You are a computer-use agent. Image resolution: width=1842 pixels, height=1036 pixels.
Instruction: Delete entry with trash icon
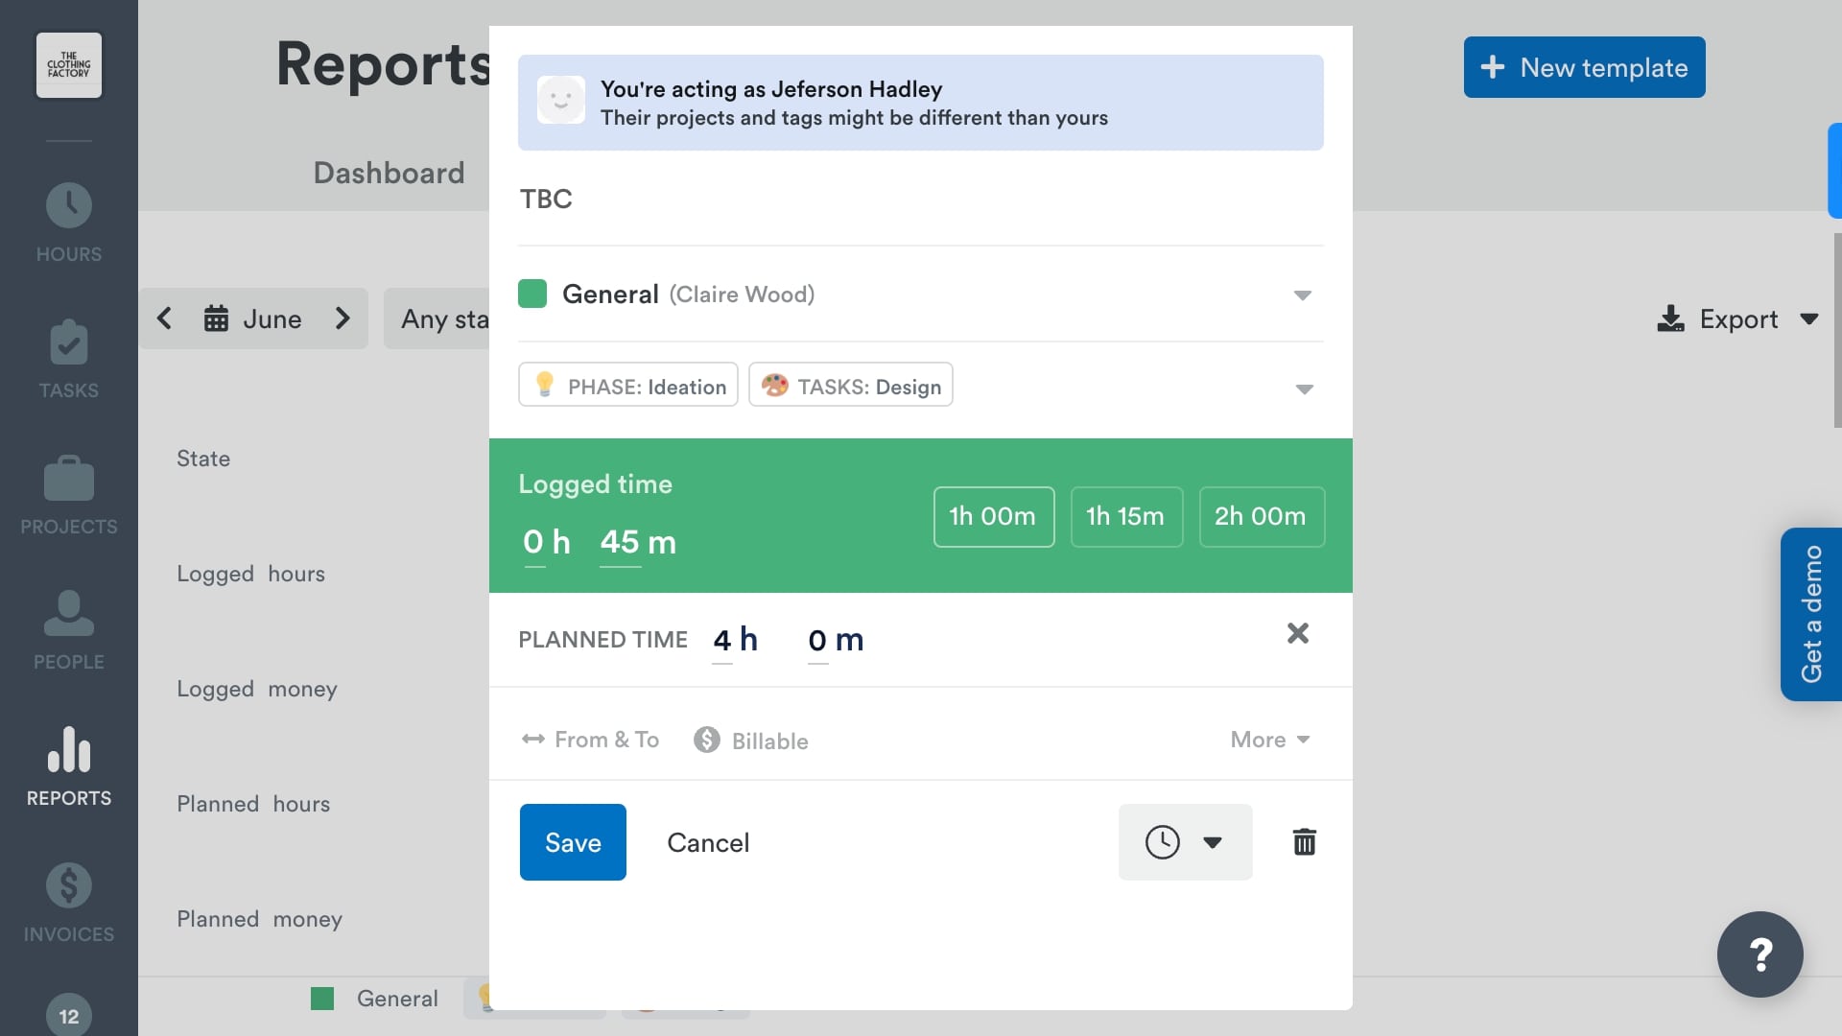1304,842
